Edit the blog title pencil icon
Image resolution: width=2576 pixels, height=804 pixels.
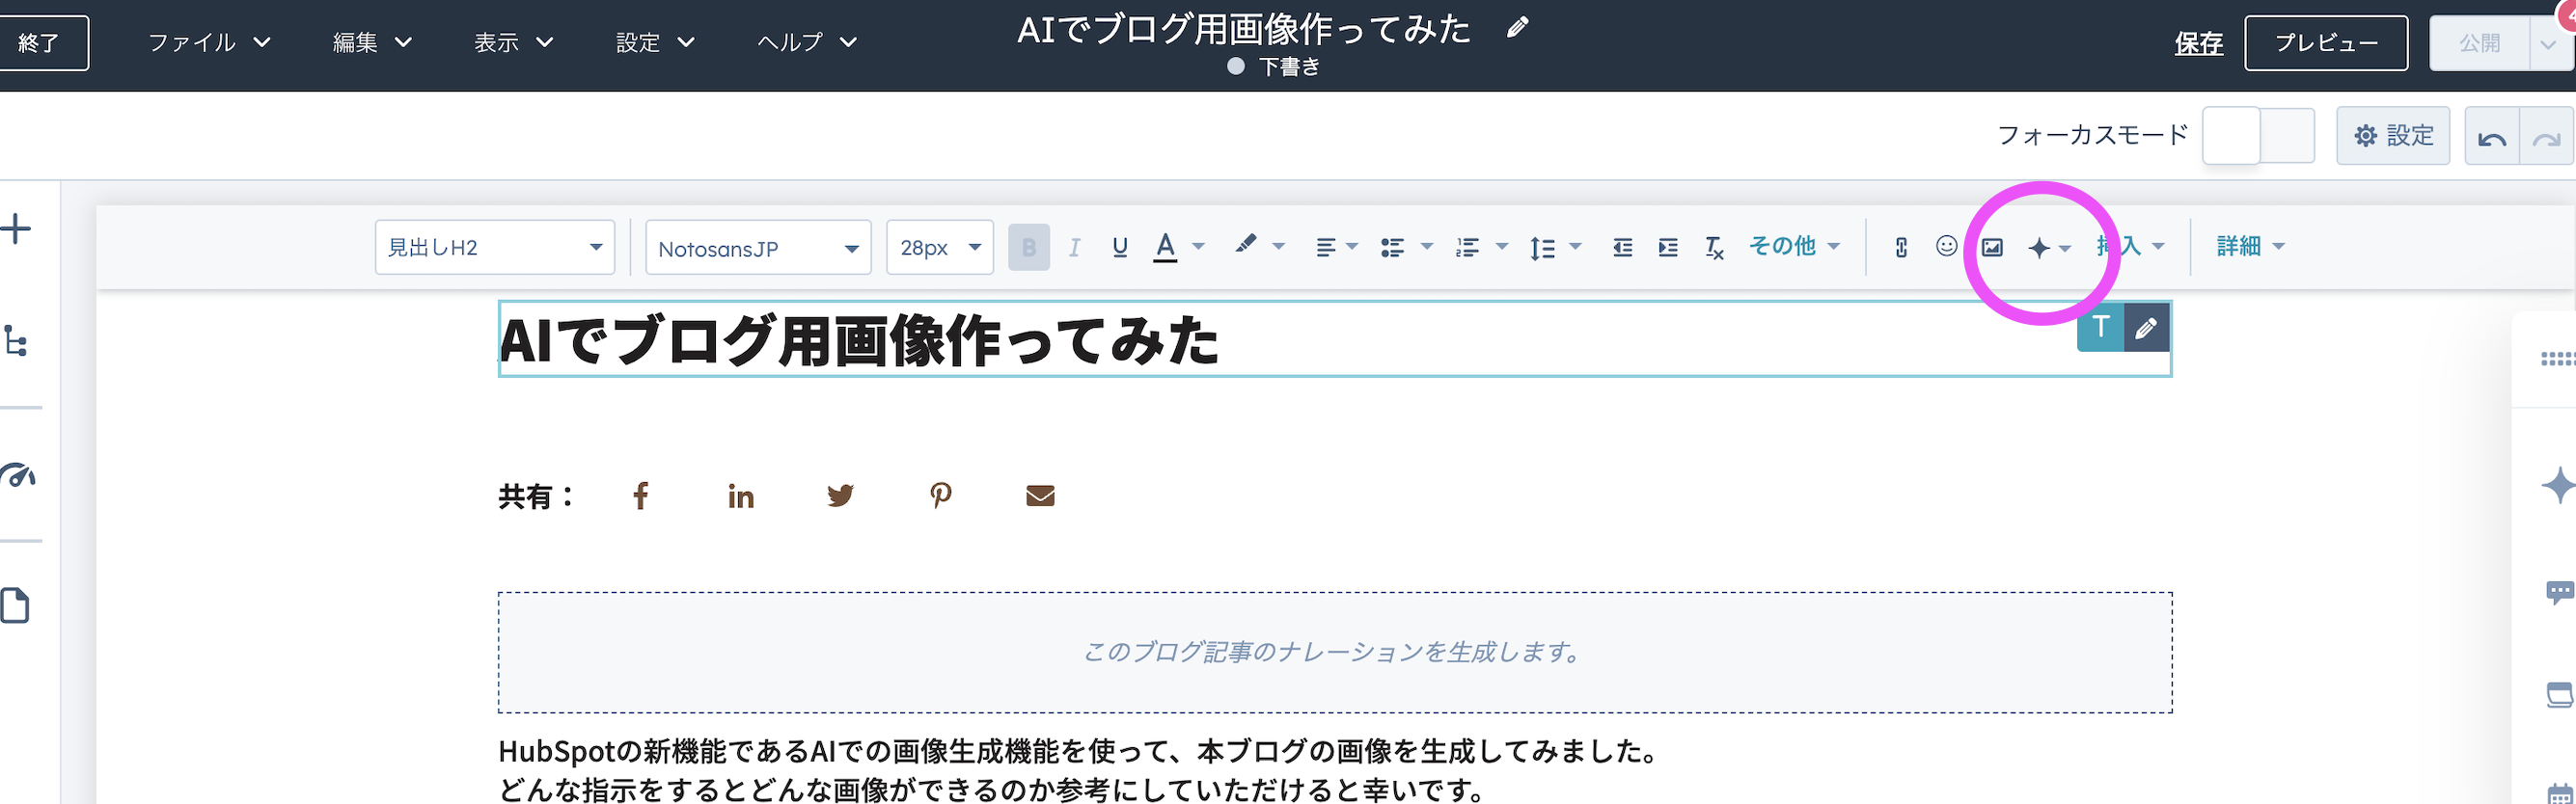[1517, 28]
